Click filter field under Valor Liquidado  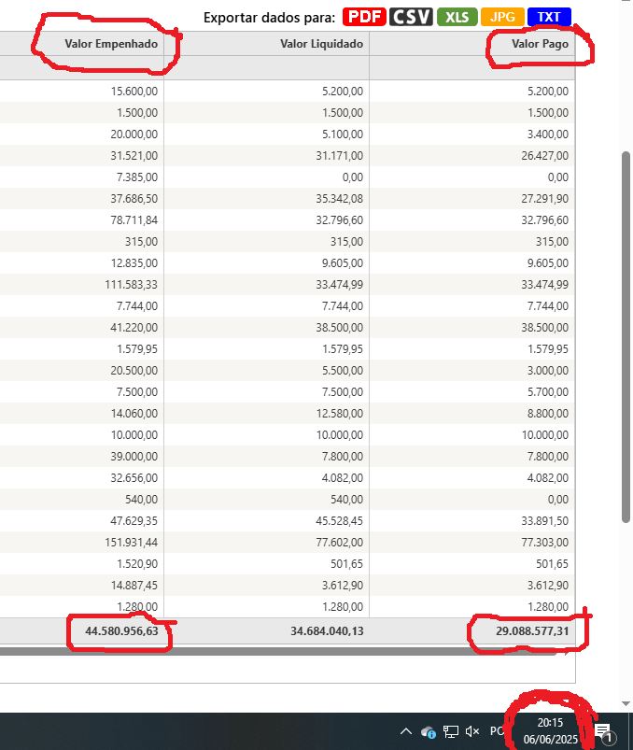(x=266, y=67)
